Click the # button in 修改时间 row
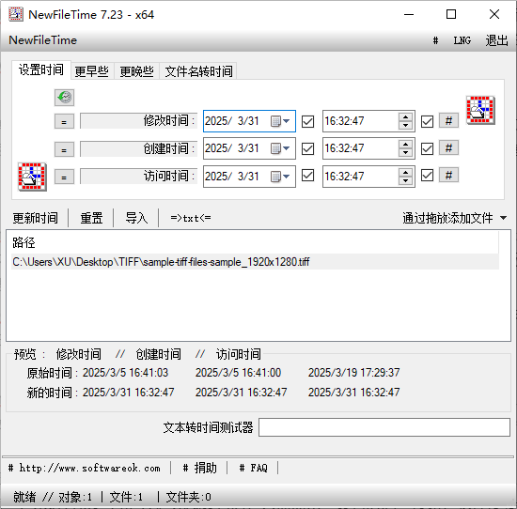The width and height of the screenshot is (517, 509). tap(448, 121)
